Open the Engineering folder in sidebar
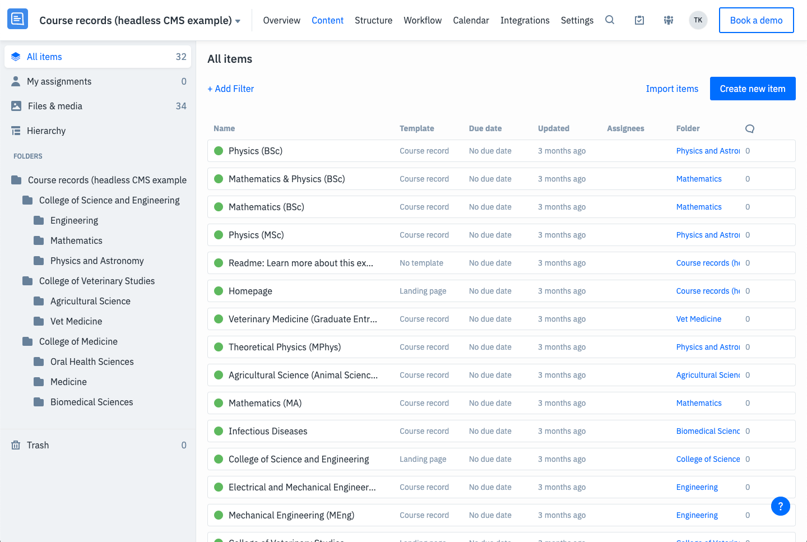The image size is (807, 542). (74, 220)
